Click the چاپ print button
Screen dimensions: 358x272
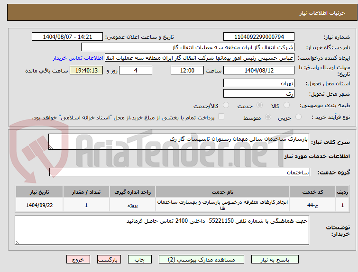coord(139,260)
